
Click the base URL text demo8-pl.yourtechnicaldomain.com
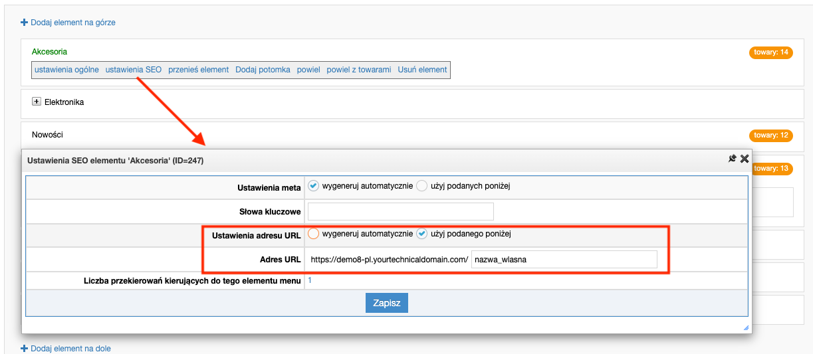coord(390,260)
